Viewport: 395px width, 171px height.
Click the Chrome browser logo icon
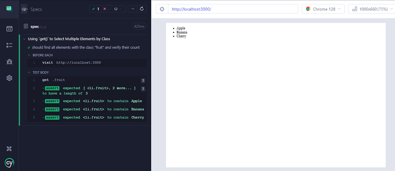pyautogui.click(x=308, y=9)
